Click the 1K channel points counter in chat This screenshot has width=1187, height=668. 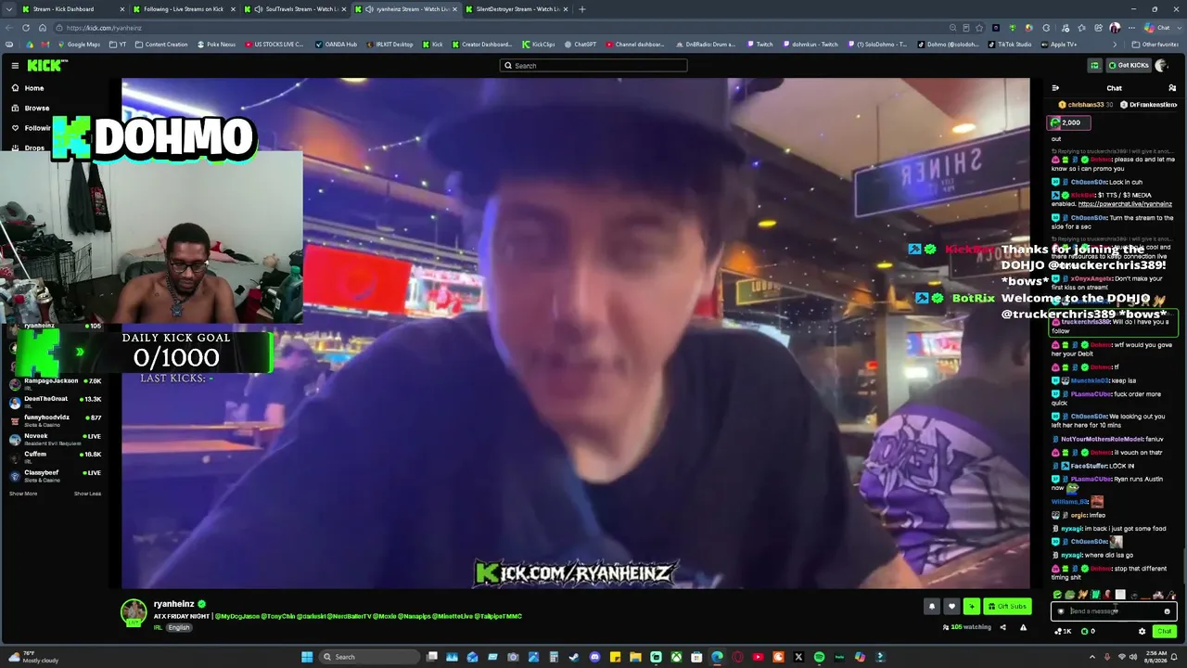(x=1063, y=631)
